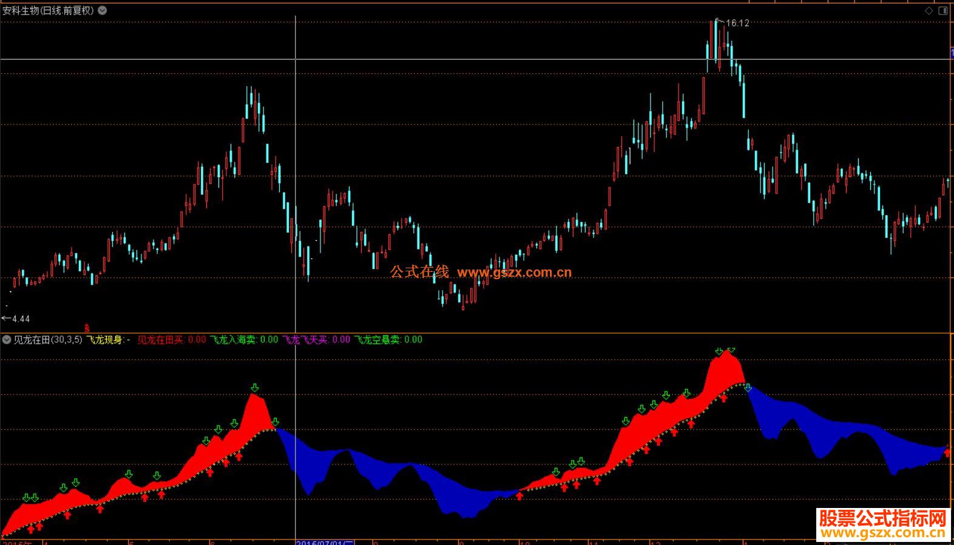The image size is (954, 545).
Task: Click the 16.12 high price label
Action: 737,23
